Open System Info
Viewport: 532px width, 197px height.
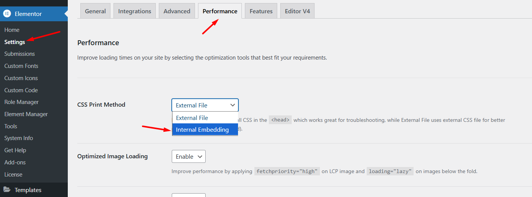[19, 138]
